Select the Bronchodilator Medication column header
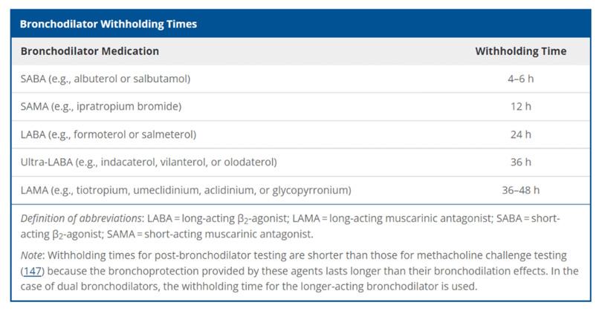This screenshot has width=602, height=311. click(x=89, y=51)
